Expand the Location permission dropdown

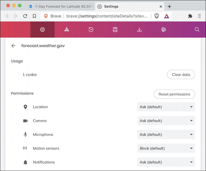coord(166,107)
